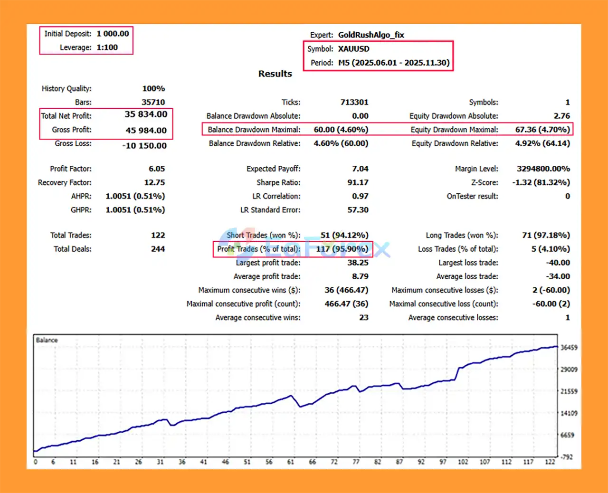Click the Profit Factor value 6.05
This screenshot has height=493, width=608.
coord(157,169)
